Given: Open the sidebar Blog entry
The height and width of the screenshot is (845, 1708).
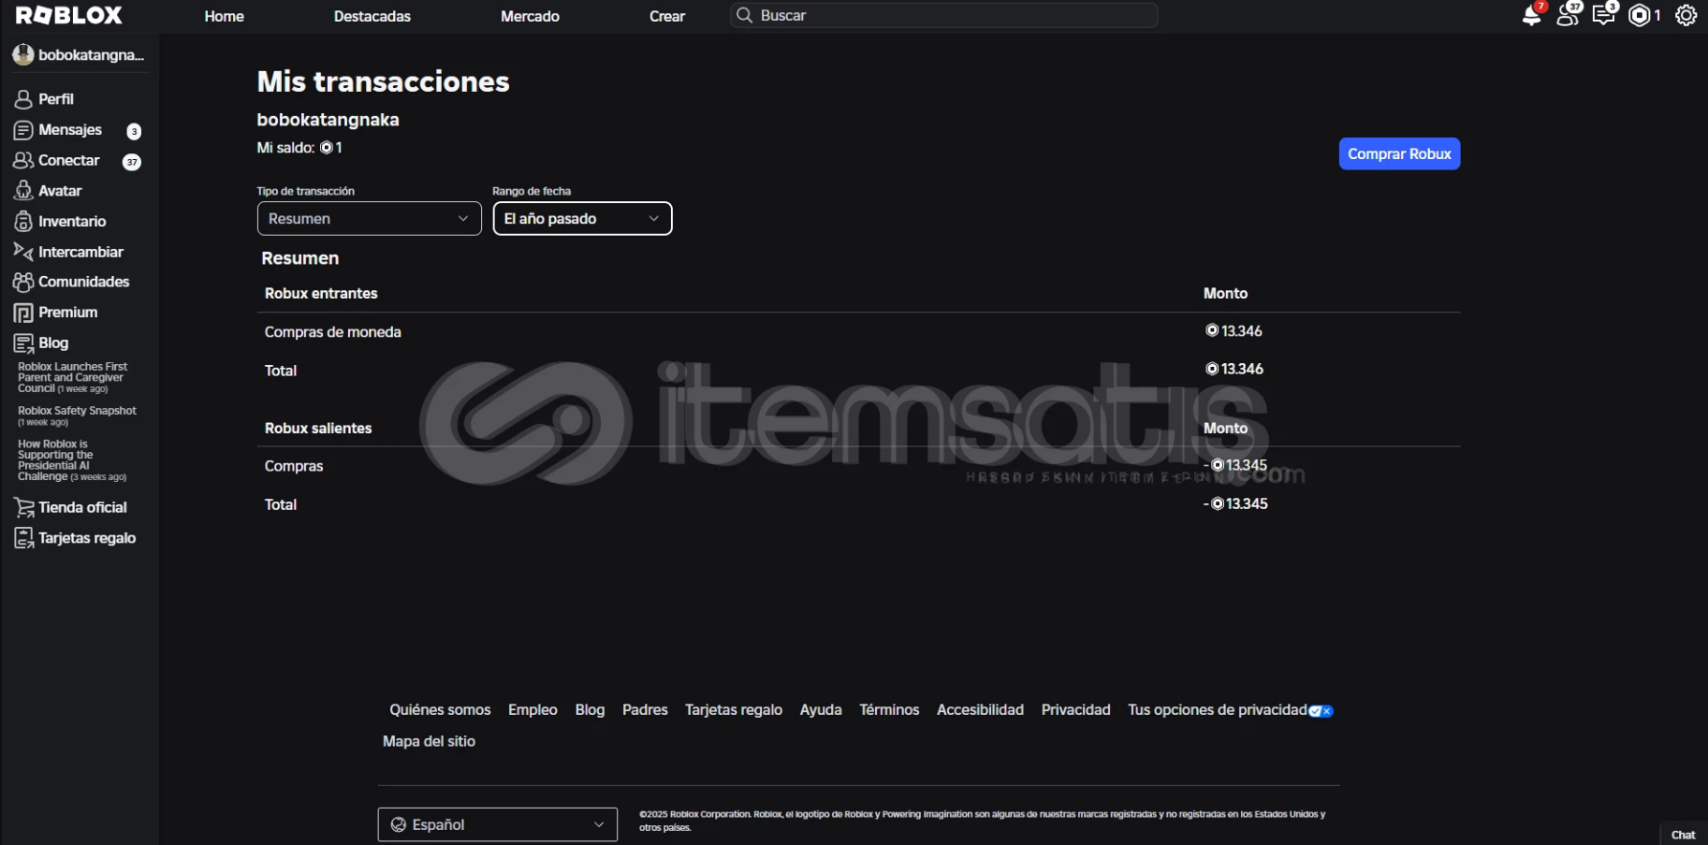Looking at the screenshot, I should coord(53,343).
